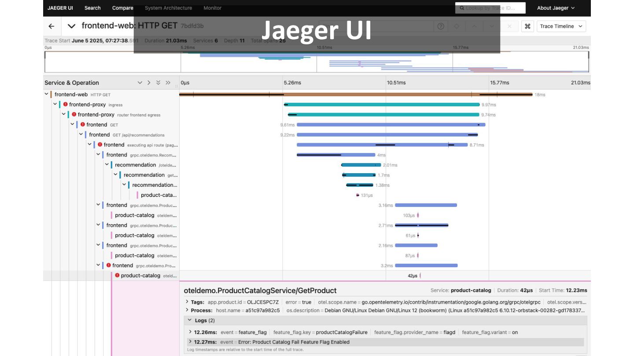
Task: Click the span title oteldemo.ProductCatalogService/GetProduct
Action: [x=260, y=291]
